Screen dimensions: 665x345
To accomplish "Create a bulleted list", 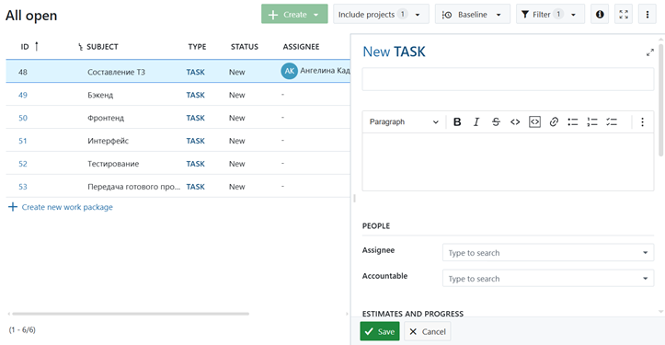I will point(572,122).
